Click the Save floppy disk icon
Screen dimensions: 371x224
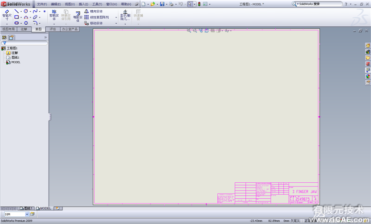tap(162, 4)
